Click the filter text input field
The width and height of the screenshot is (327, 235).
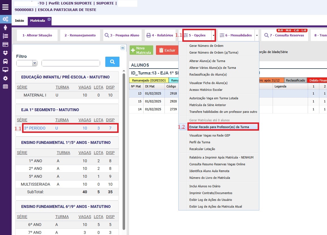coord(70,63)
